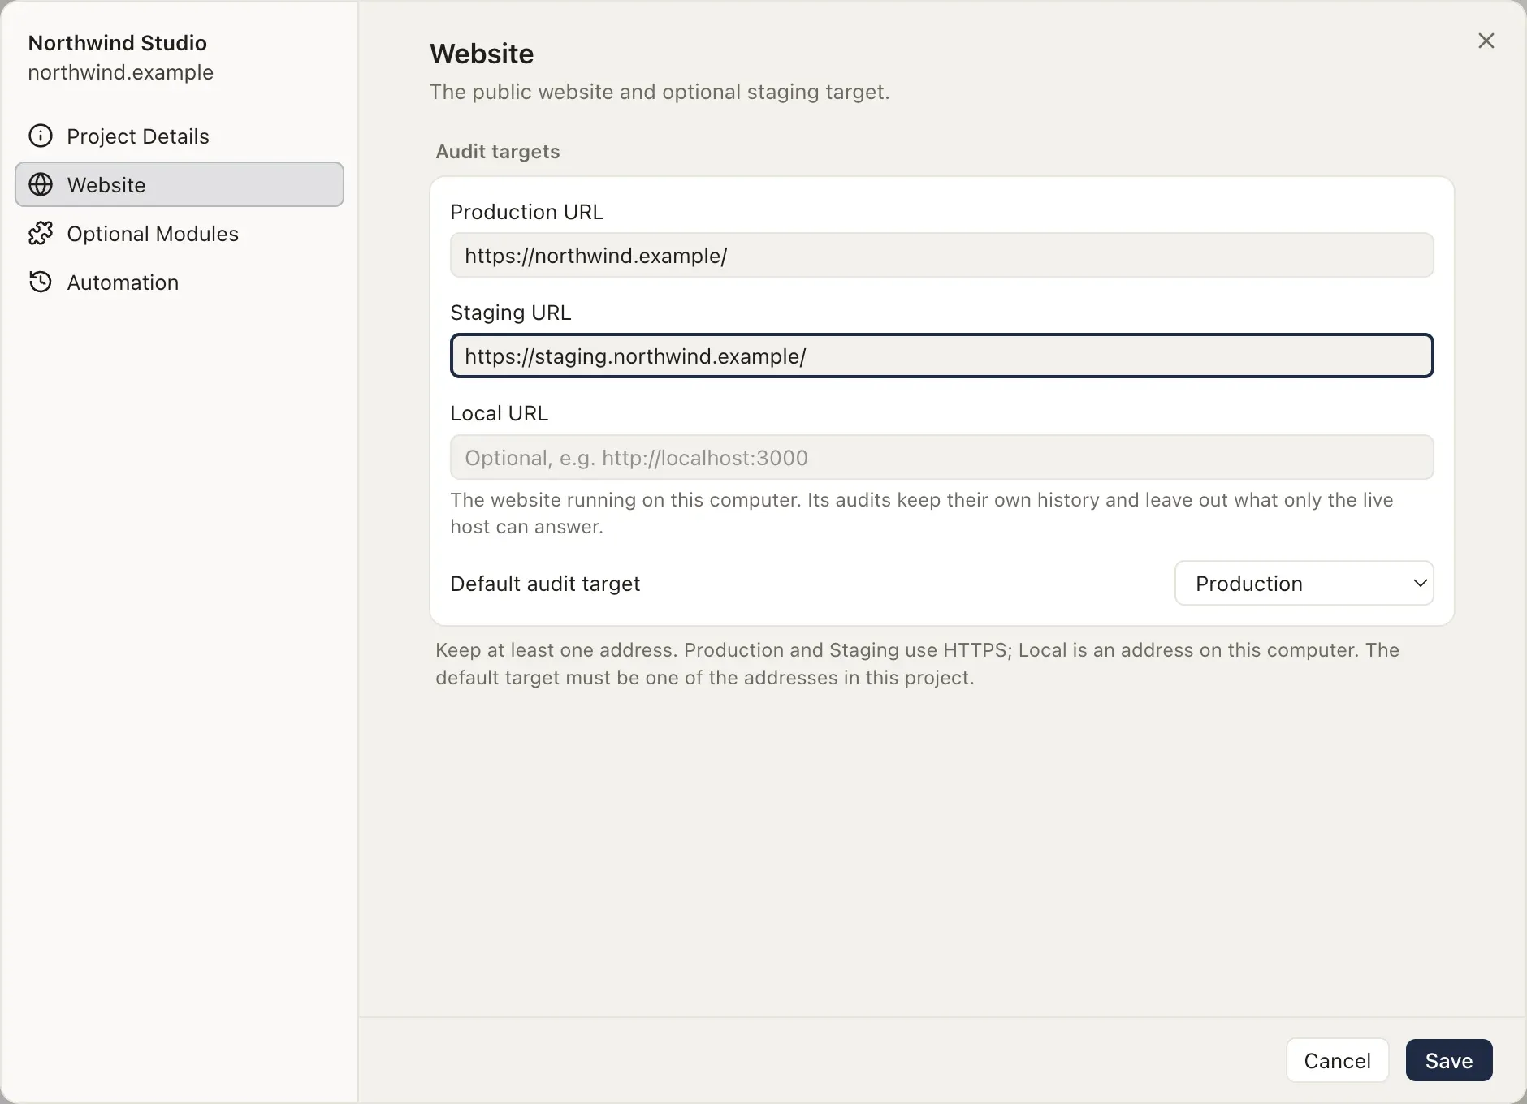Screen dimensions: 1527x1104
Task: Focus the Staging URL field
Action: tap(941, 356)
